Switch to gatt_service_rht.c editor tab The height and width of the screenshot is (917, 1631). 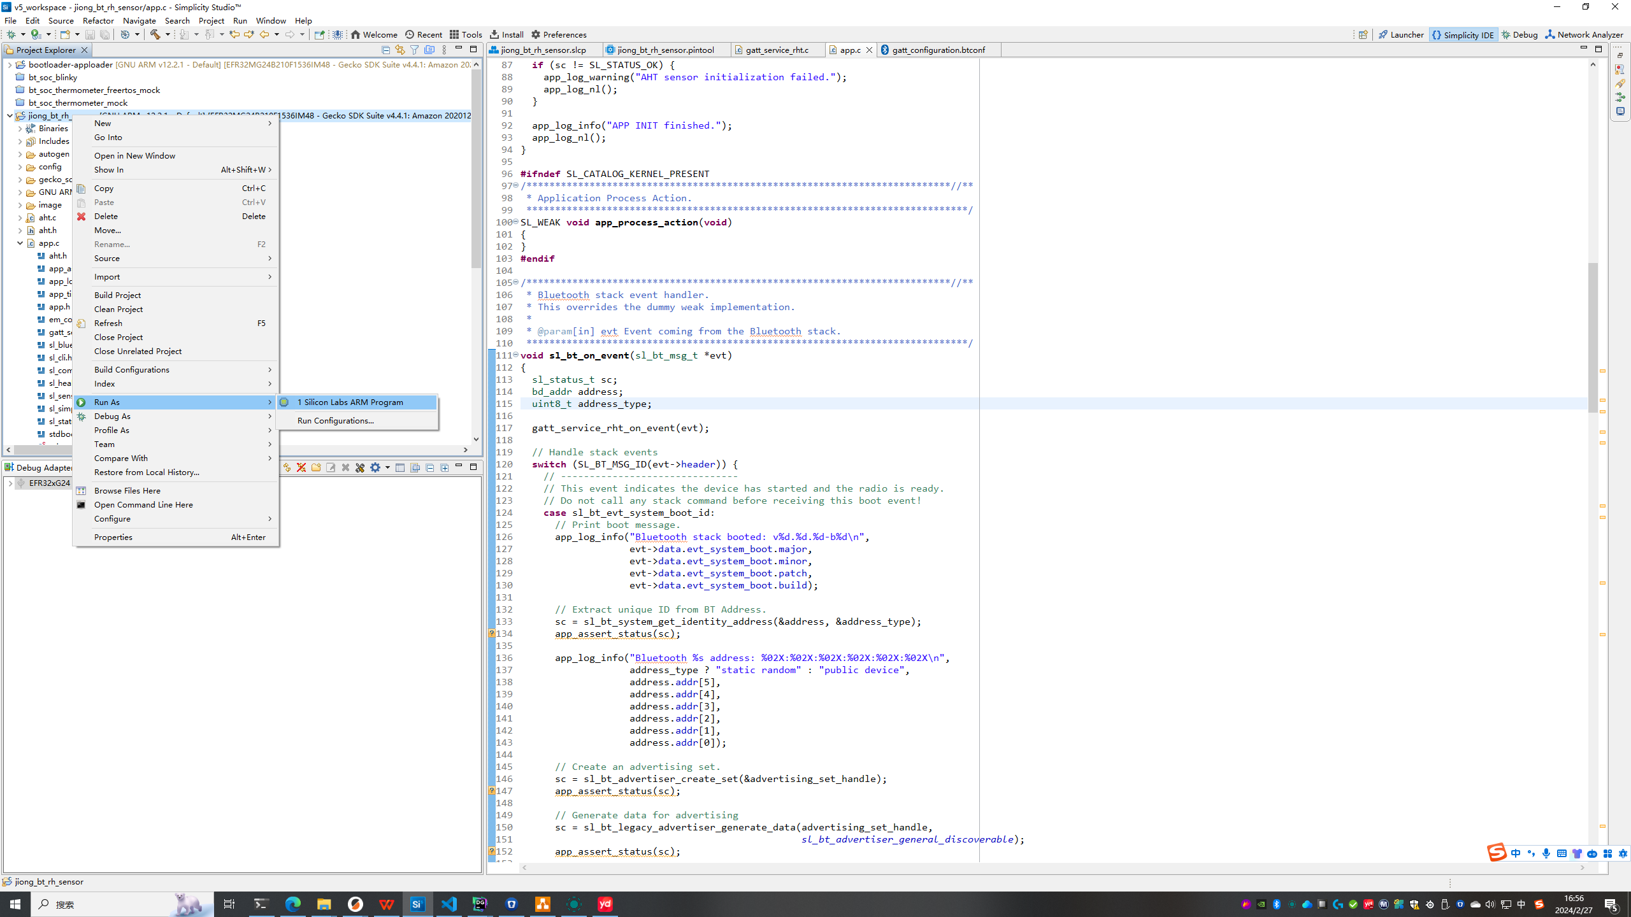pos(777,50)
